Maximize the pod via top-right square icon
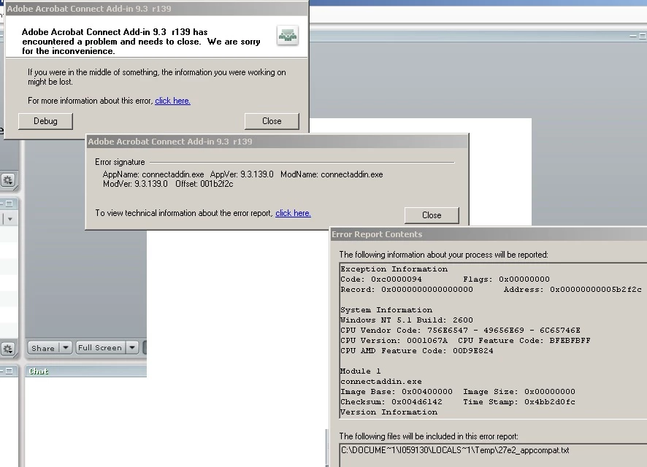The image size is (647, 467). coord(643,36)
